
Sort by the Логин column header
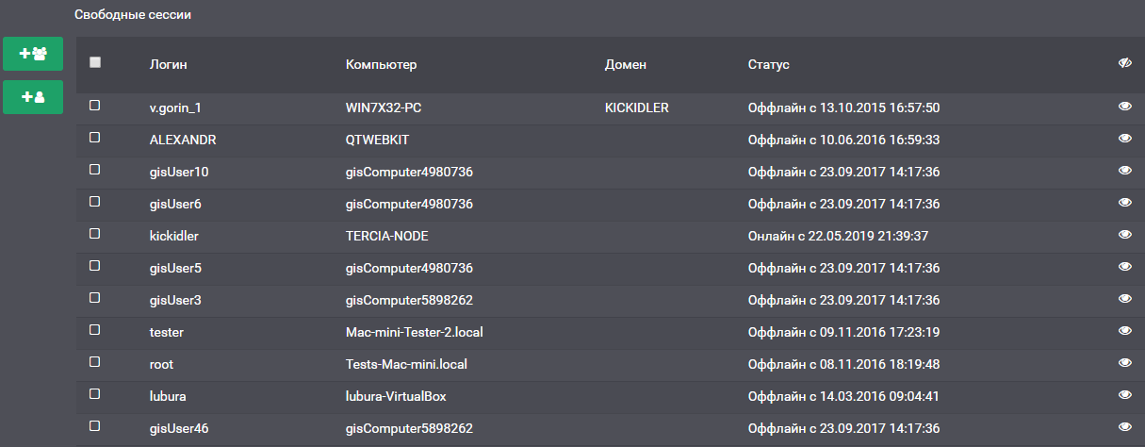tap(169, 64)
